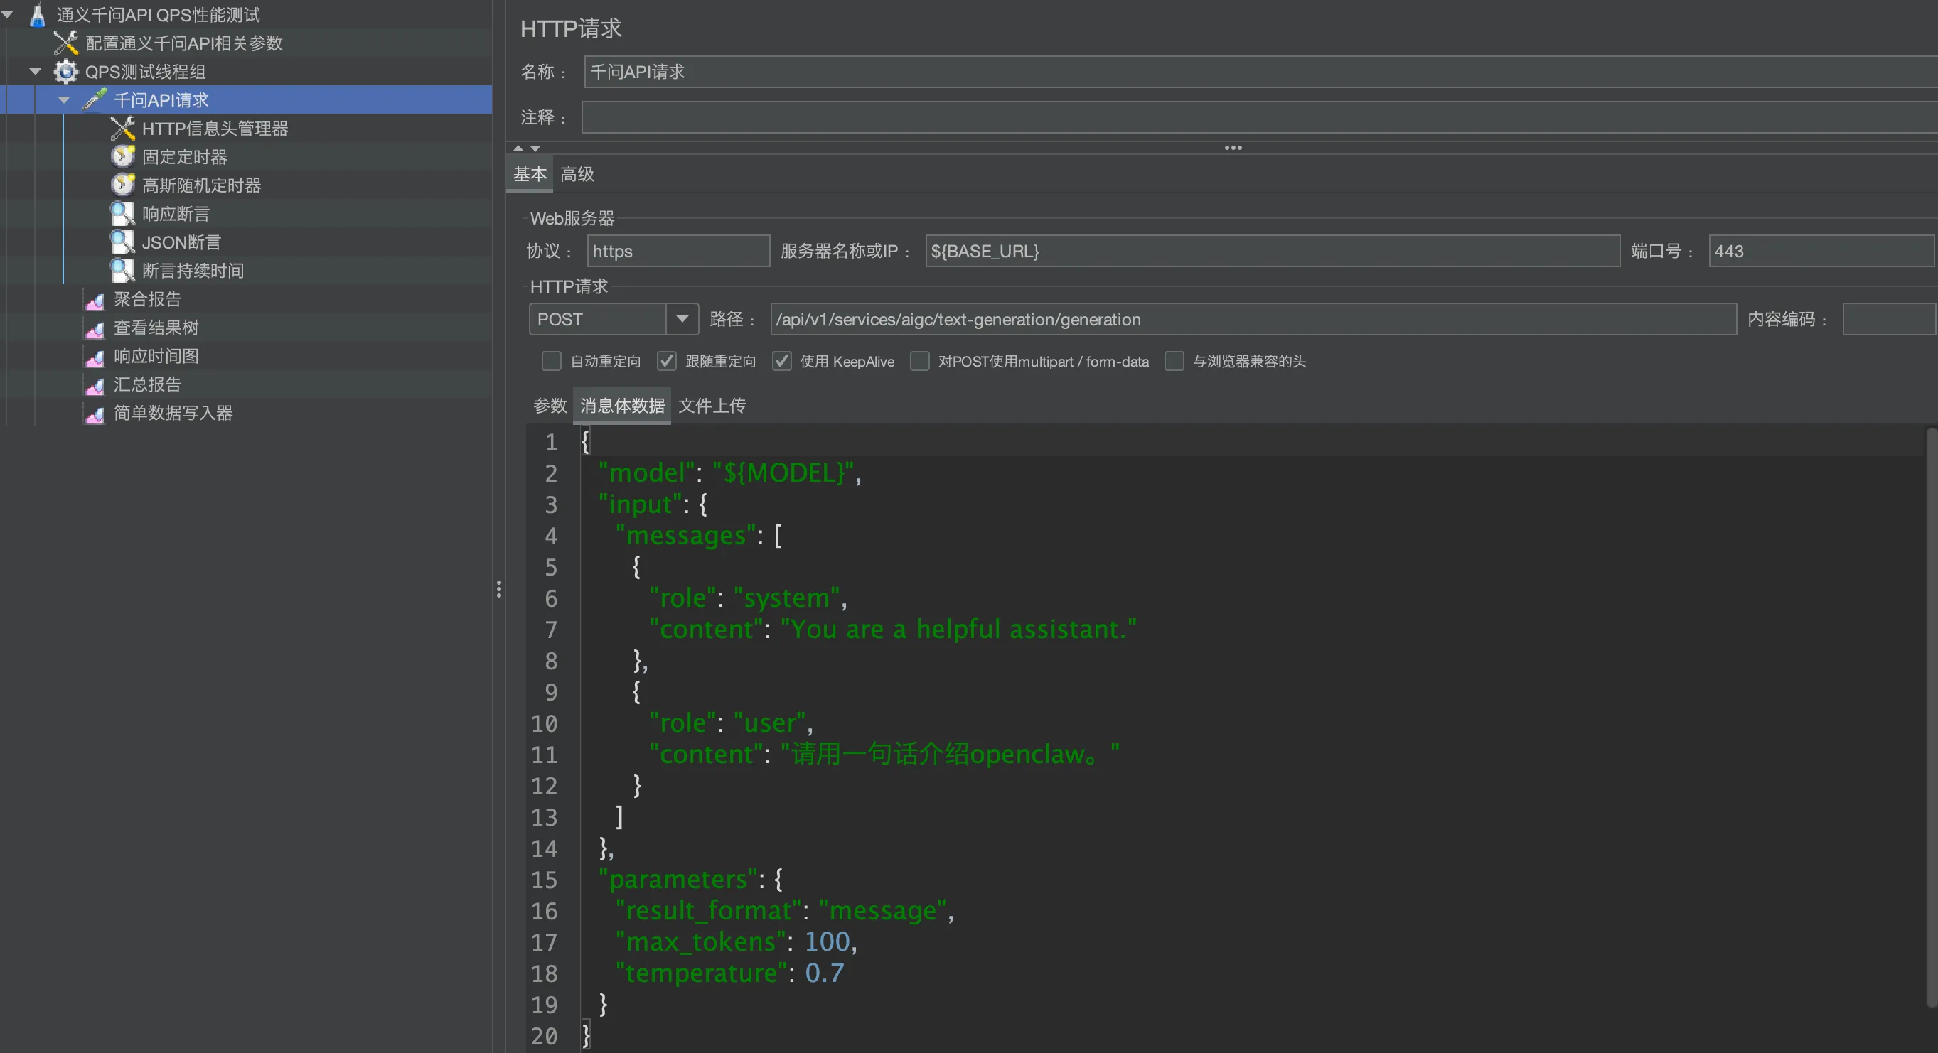
Task: Uncheck the 使用 KeepAlive checkbox
Action: point(782,361)
